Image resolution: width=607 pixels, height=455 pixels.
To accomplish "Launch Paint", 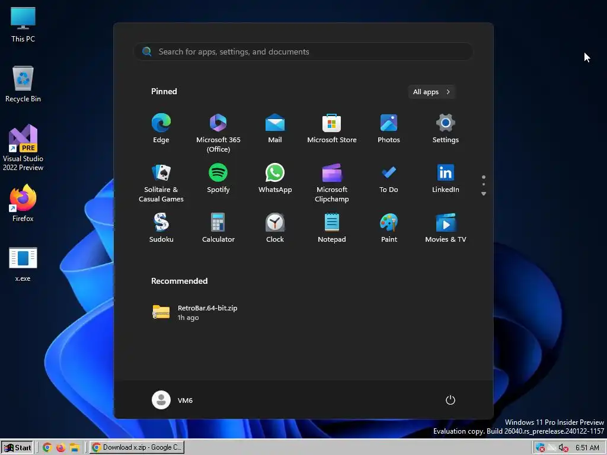I will (389, 228).
